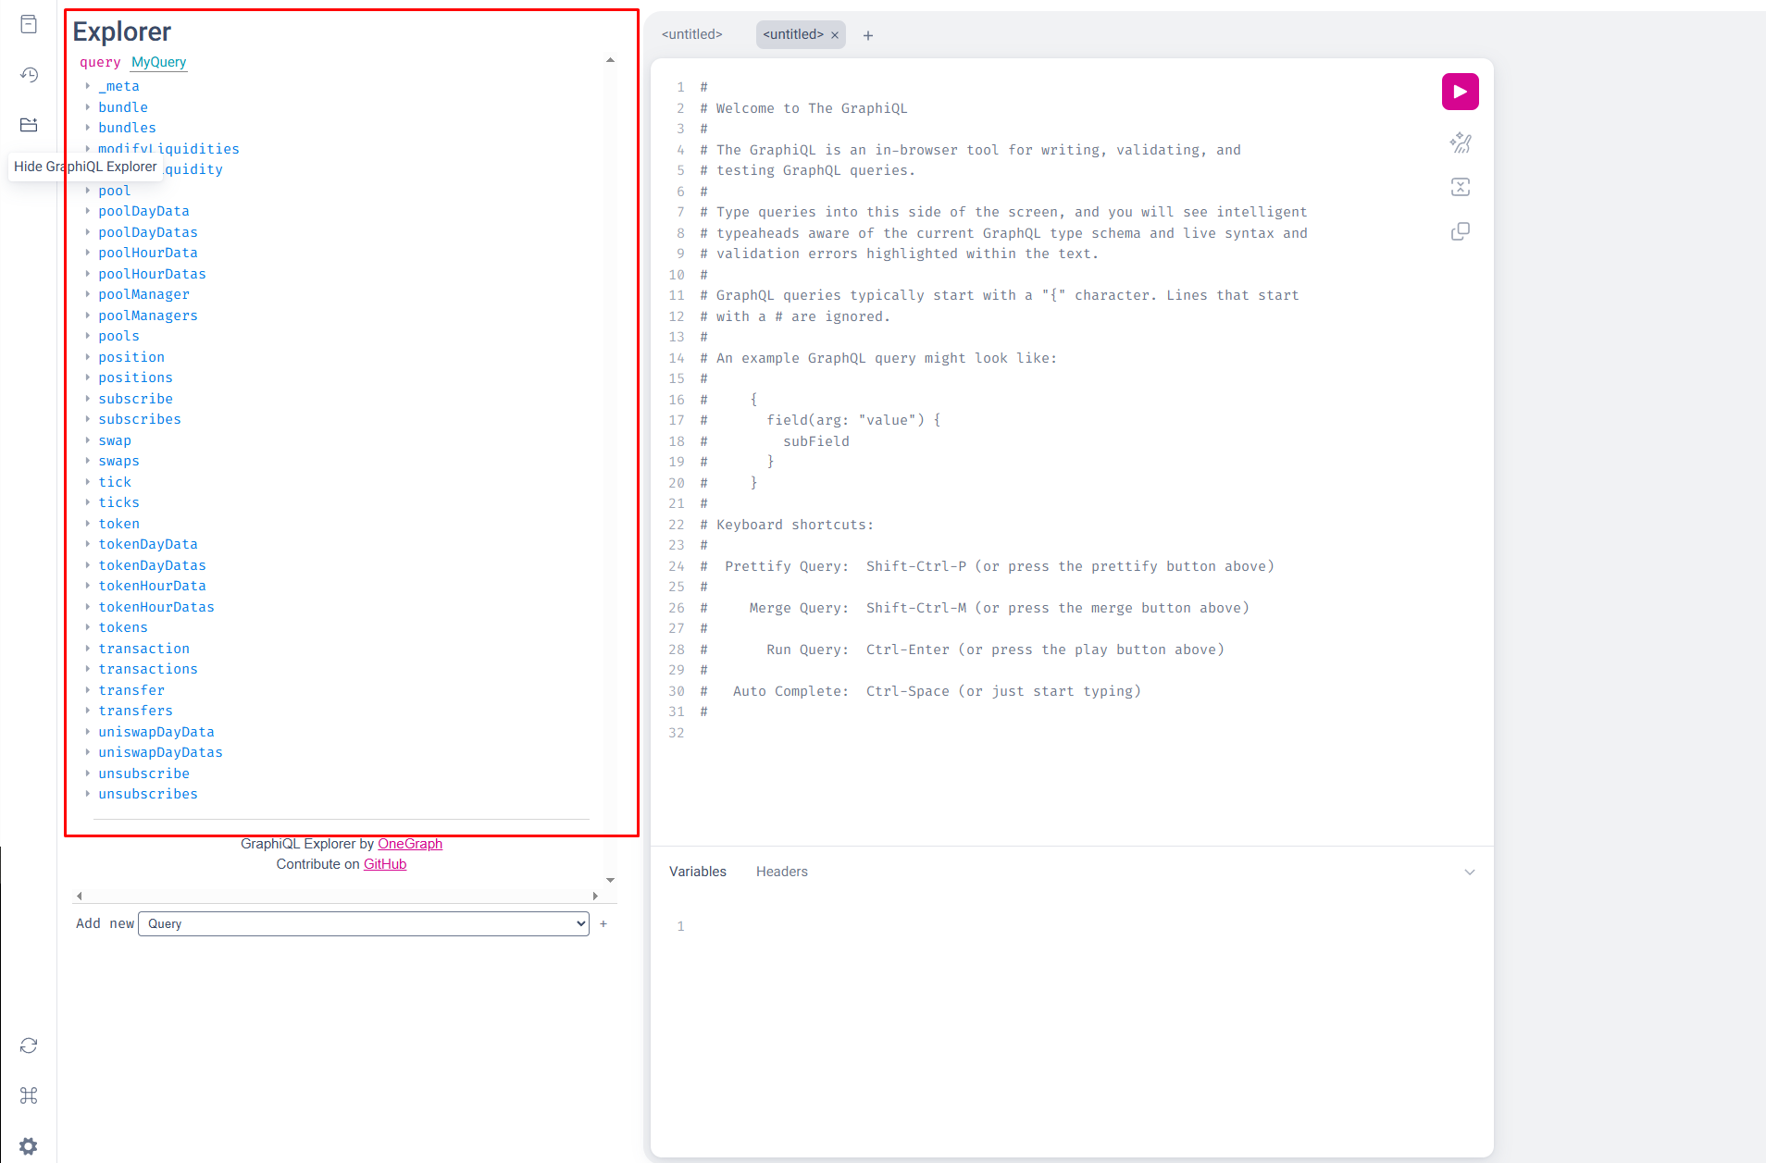Open the GitHub contribute link

pos(385,864)
